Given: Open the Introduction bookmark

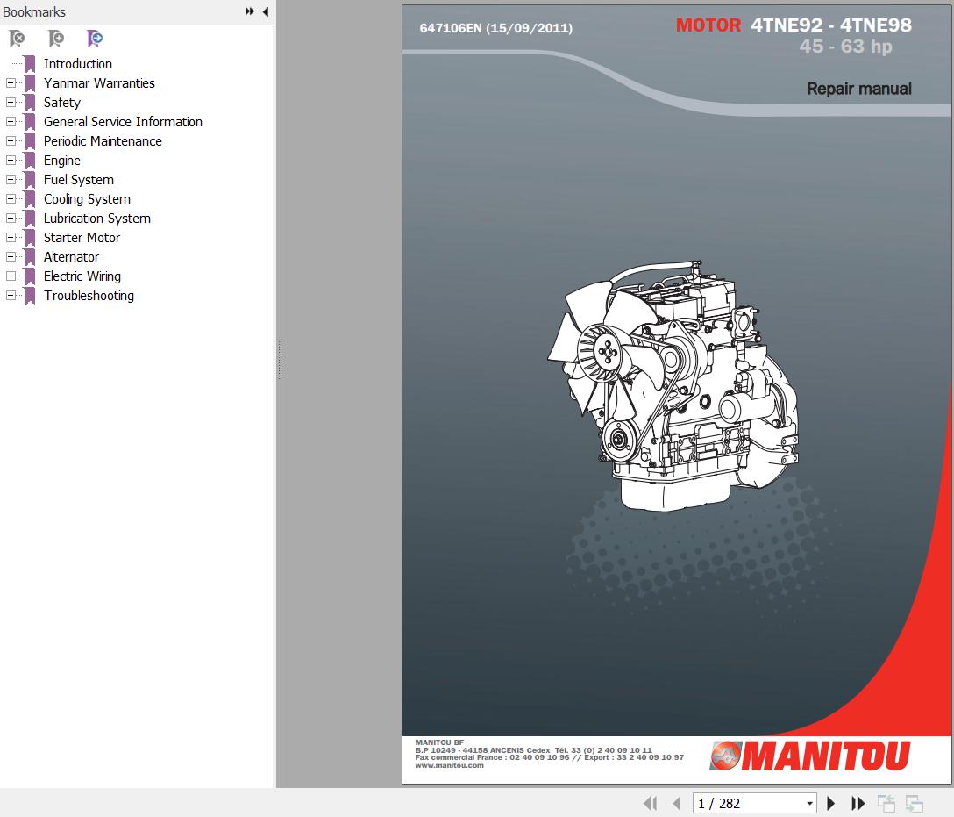Looking at the screenshot, I should [x=78, y=64].
